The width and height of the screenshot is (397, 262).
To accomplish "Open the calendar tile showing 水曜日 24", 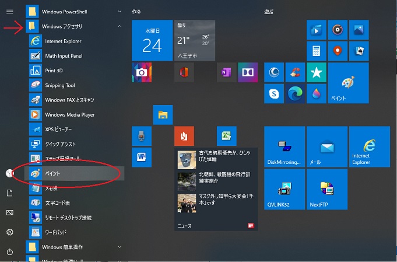I will pos(152,40).
